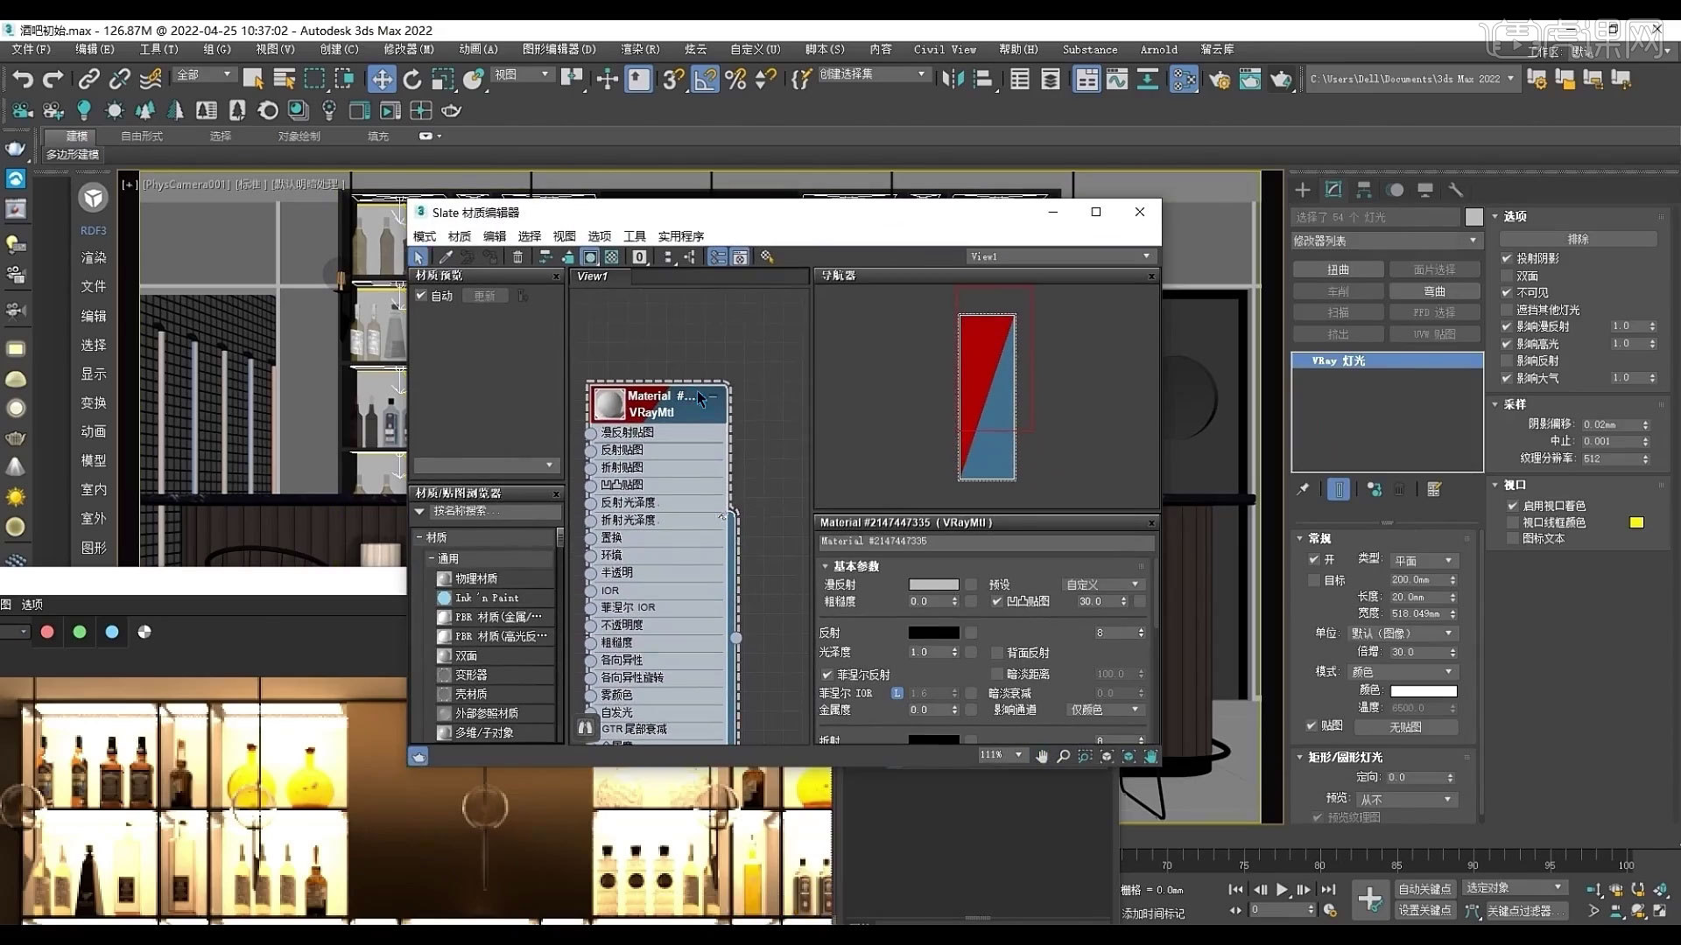Open Render Setup with the teapot icon

(1220, 80)
